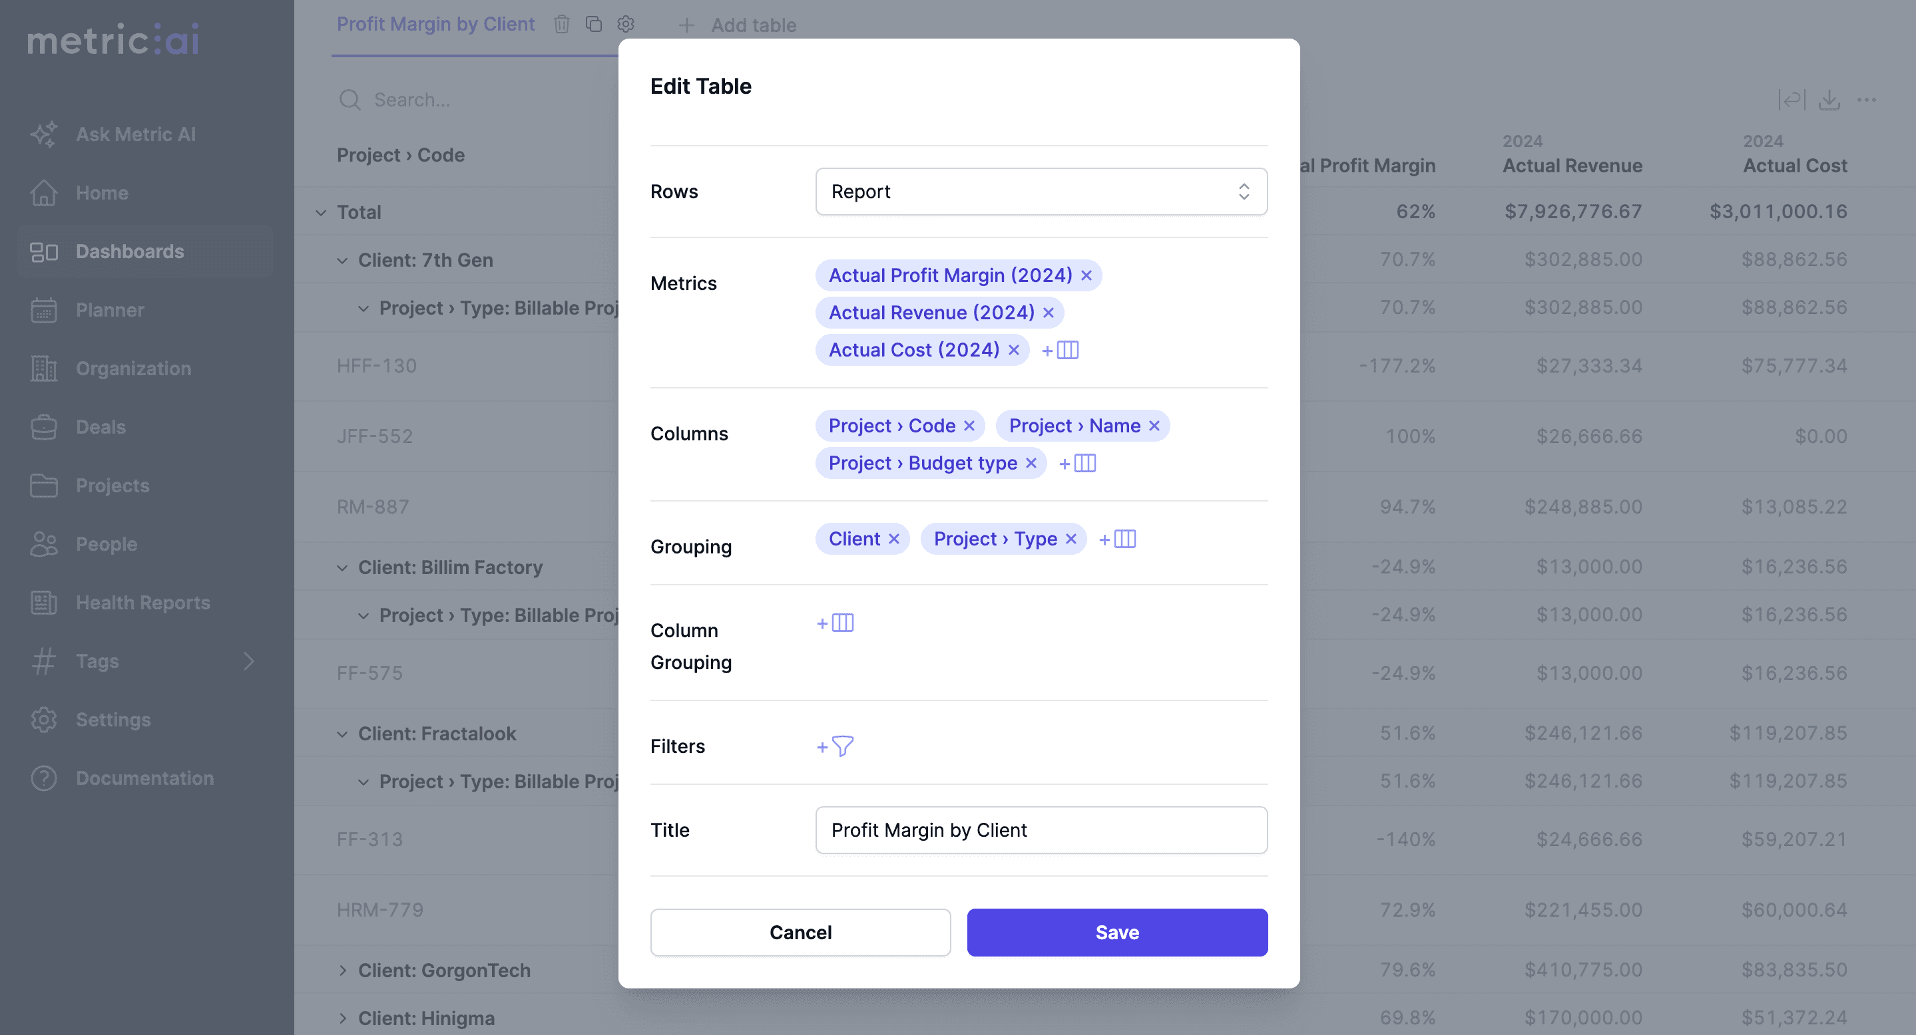Screen dimensions: 1916x1035
Task: Remove Actual Profit Margin (2024) metric chip
Action: click(x=1086, y=275)
